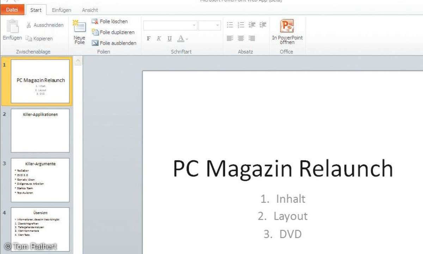The image size is (423, 254).
Task: Create a slide with Neue Folie
Action: [79, 32]
